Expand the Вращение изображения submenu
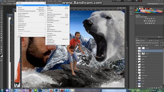 click(x=31, y=17)
